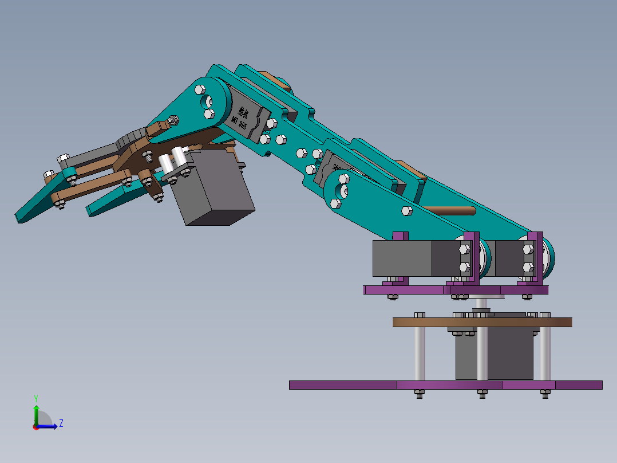Click the blue Z axis arrow of the triad
Viewport: 617px width, 463px height.
pos(48,426)
